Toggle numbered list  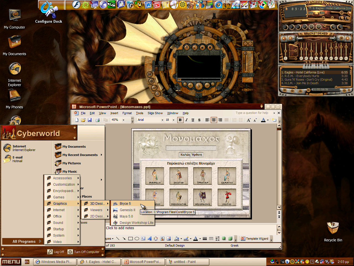point(235,120)
